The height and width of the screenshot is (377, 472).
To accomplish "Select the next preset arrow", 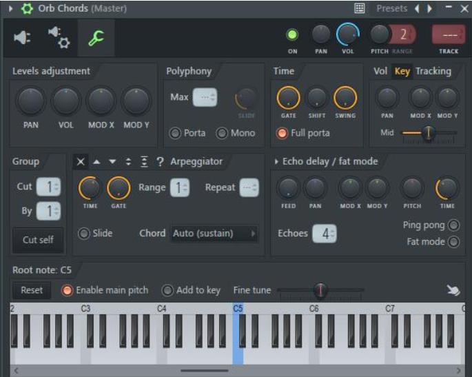I will 430,8.
